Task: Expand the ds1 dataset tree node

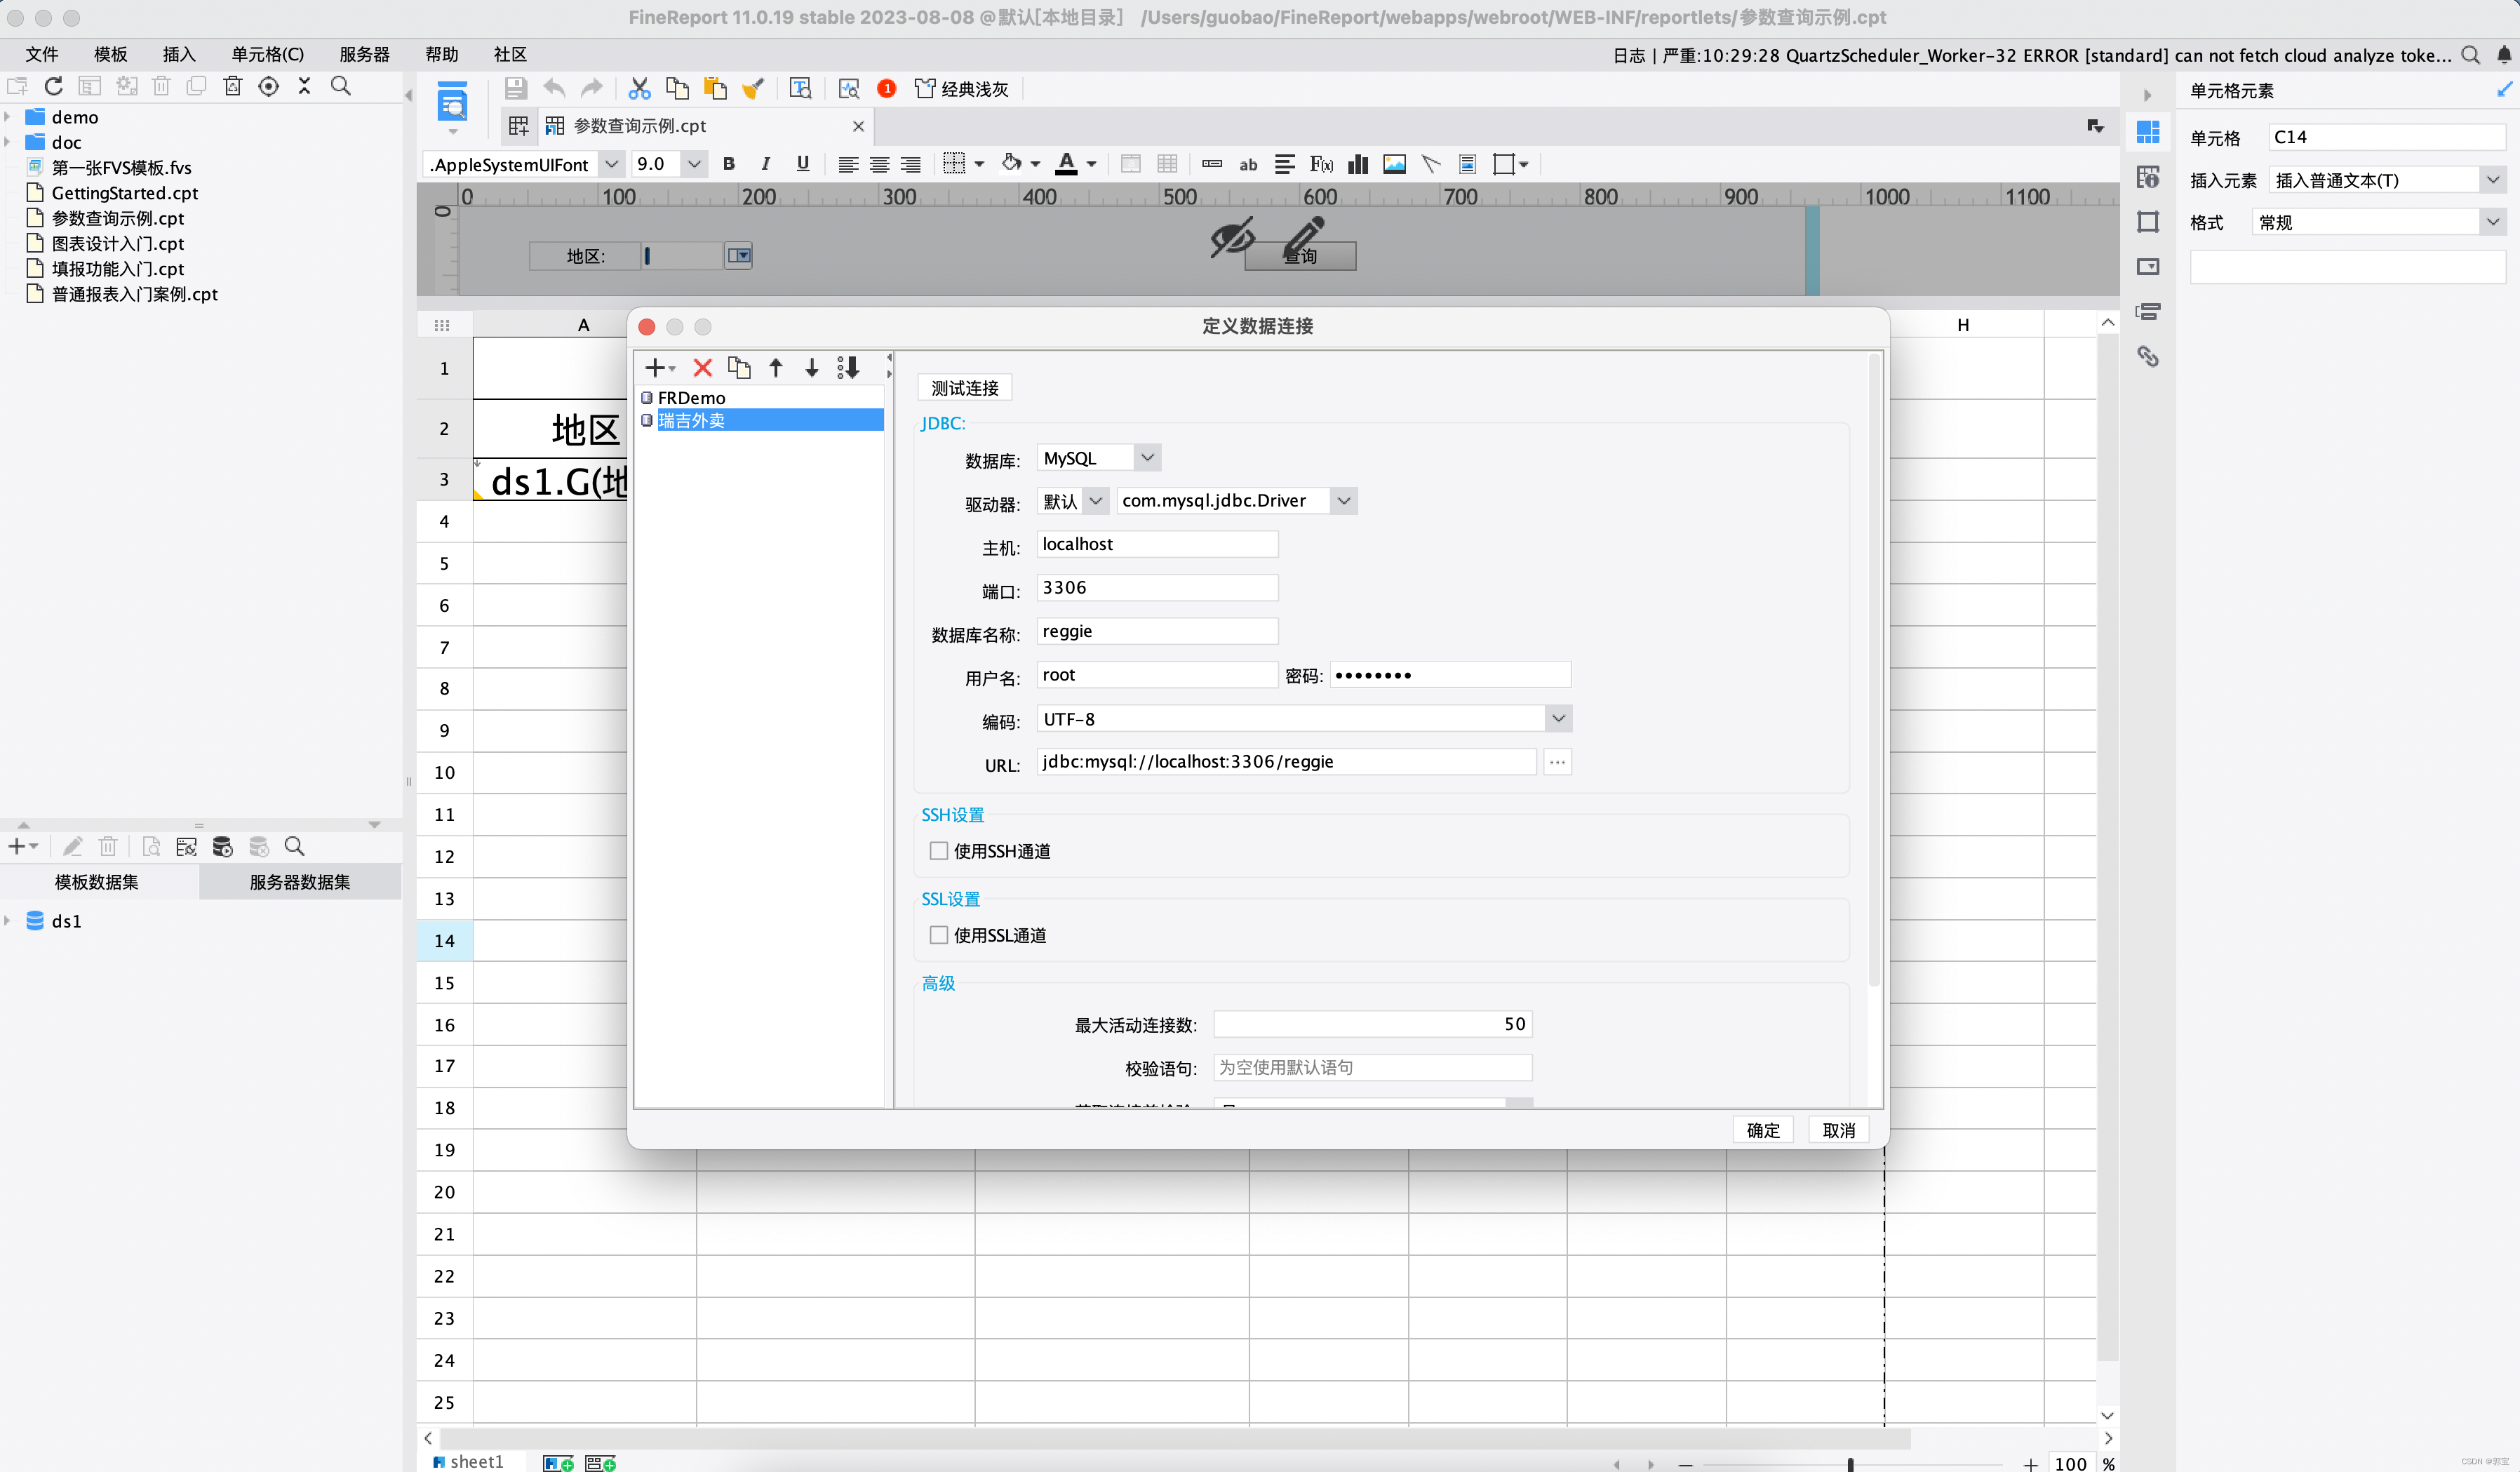Action: tap(8, 921)
